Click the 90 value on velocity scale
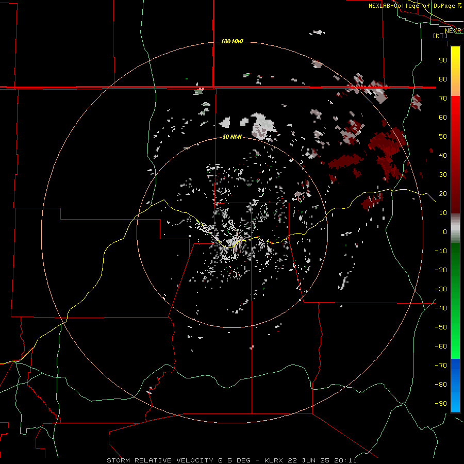 coord(443,60)
